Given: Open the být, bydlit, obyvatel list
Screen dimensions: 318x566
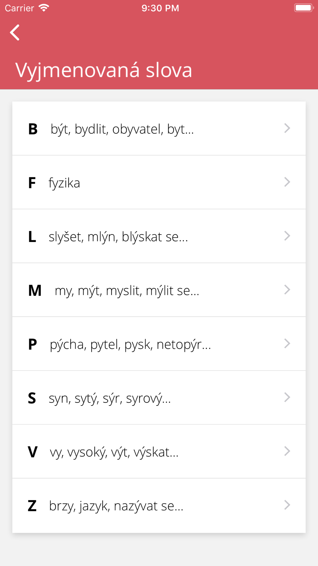Looking at the screenshot, I should click(122, 129).
